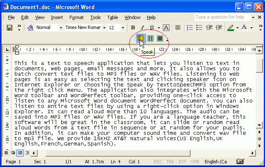Open the Window menu
This screenshot has width=265, height=167.
132,17
